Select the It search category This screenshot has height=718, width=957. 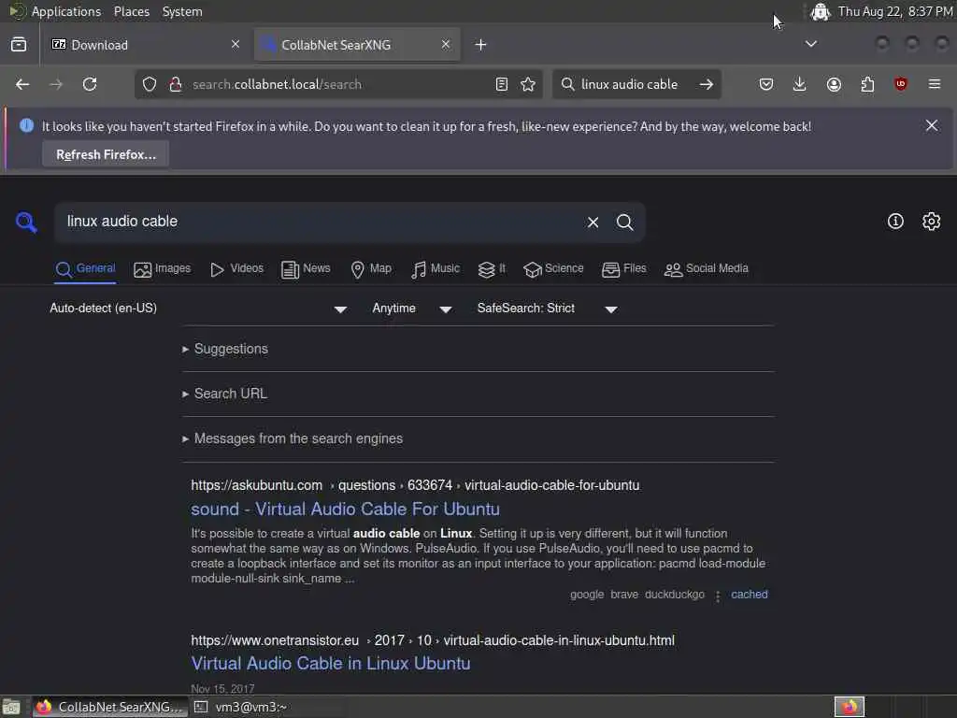click(x=492, y=268)
